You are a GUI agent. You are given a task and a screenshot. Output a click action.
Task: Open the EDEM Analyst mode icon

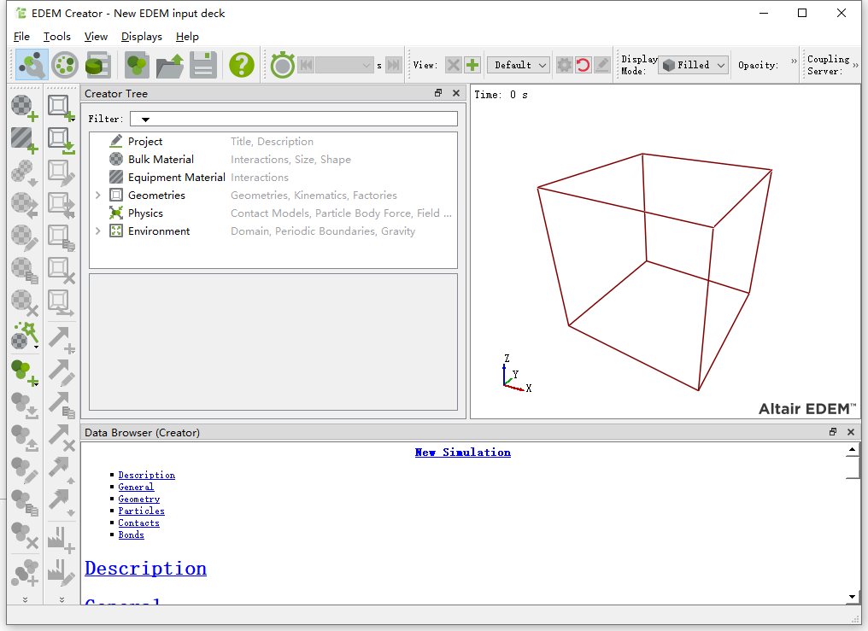98,65
